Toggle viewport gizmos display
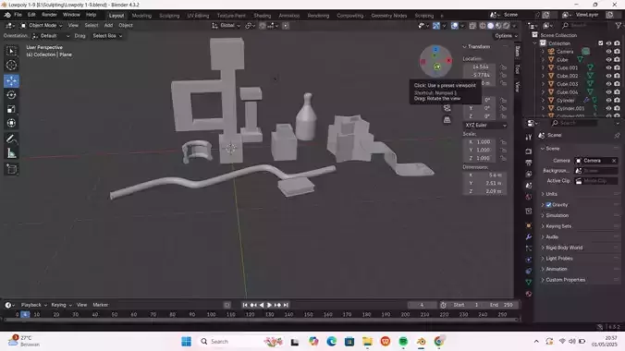Viewport: 625px width, 351px height. pyautogui.click(x=436, y=26)
